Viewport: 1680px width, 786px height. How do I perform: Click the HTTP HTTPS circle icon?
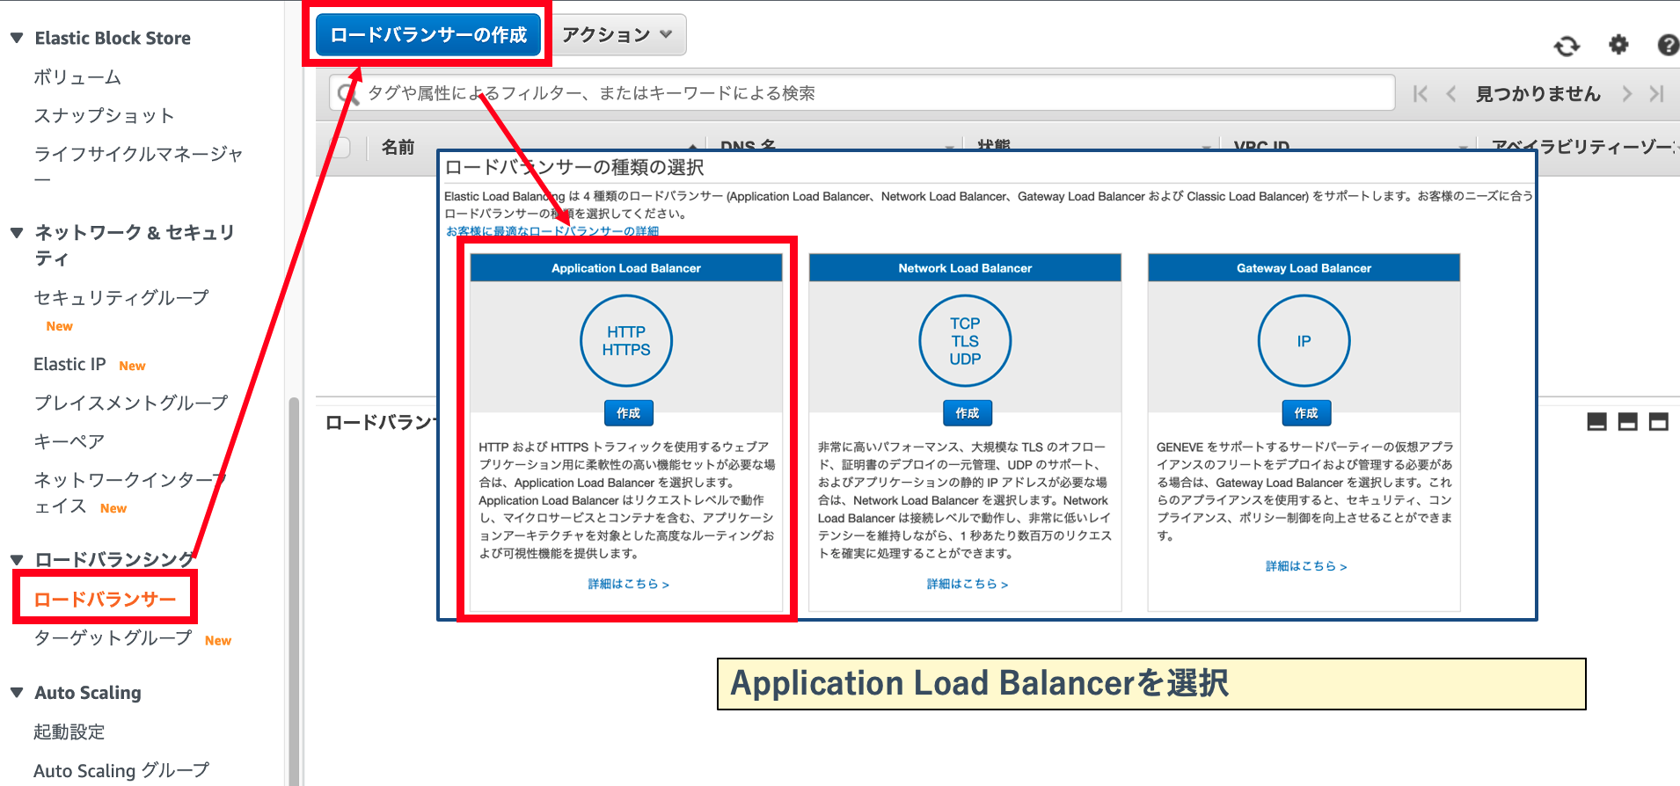click(626, 341)
